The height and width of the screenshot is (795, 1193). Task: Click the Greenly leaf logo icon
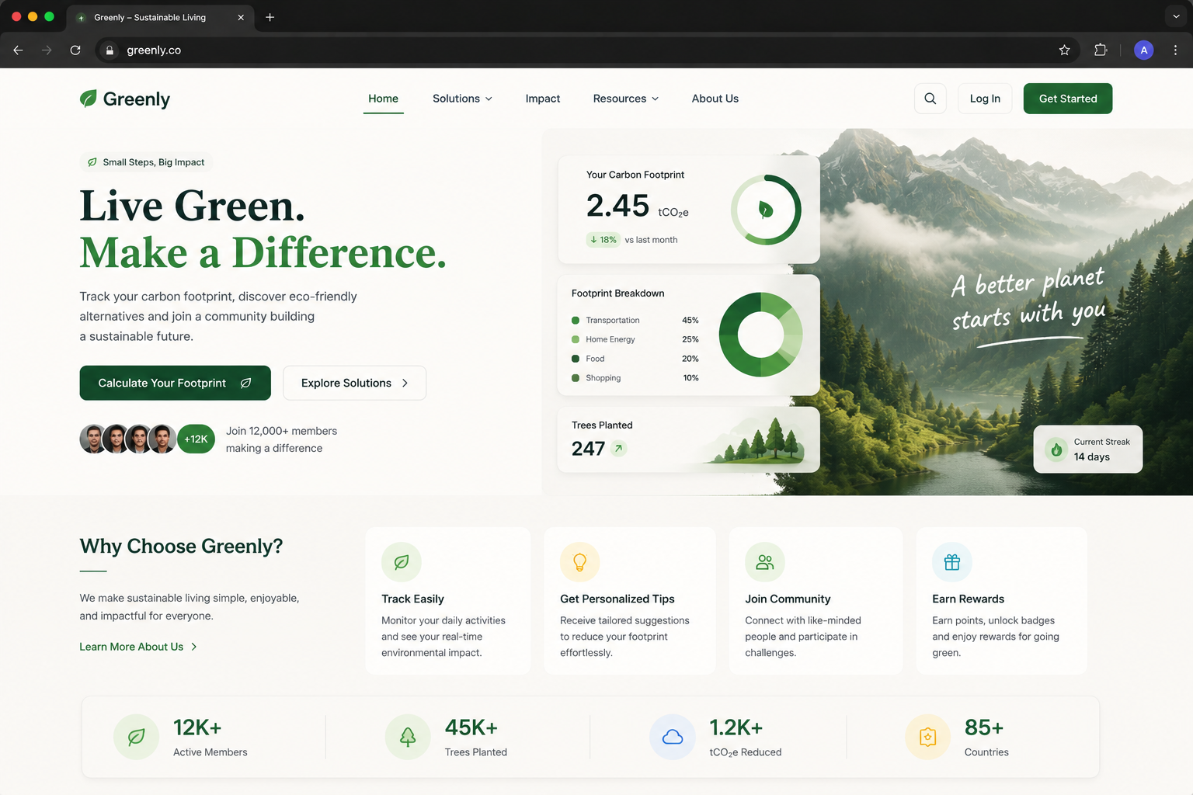click(89, 99)
